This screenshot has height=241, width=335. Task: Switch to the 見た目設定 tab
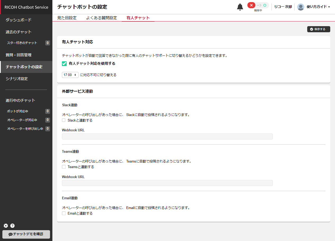(67, 18)
